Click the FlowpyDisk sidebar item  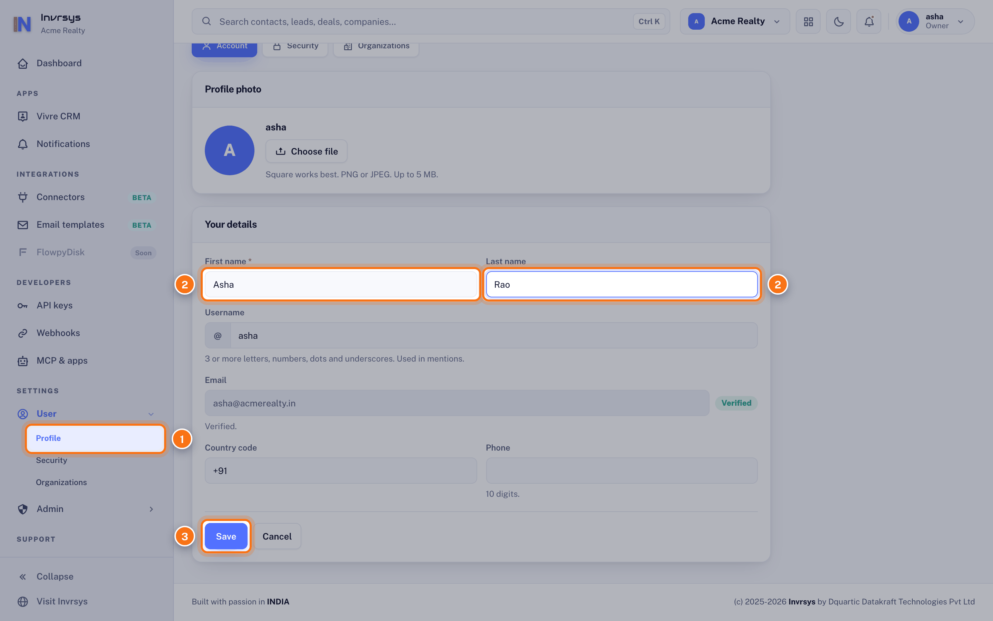pyautogui.click(x=86, y=252)
